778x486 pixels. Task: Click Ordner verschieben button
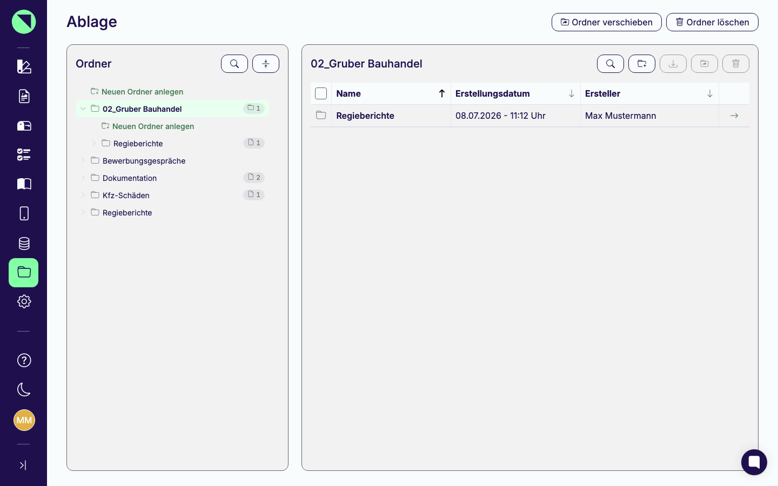pos(607,22)
